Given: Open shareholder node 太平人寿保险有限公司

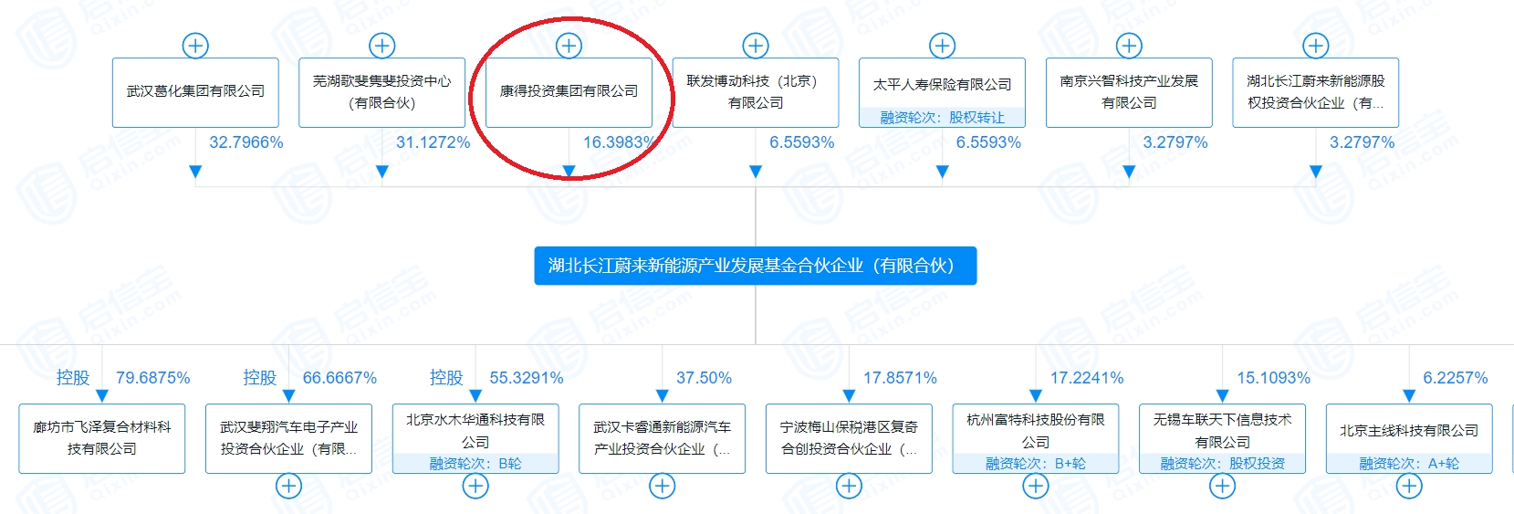Looking at the screenshot, I should pyautogui.click(x=942, y=92).
